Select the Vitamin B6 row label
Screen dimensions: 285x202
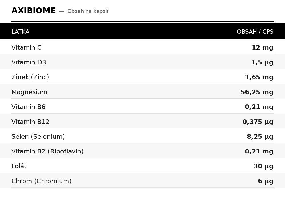(x=28, y=107)
